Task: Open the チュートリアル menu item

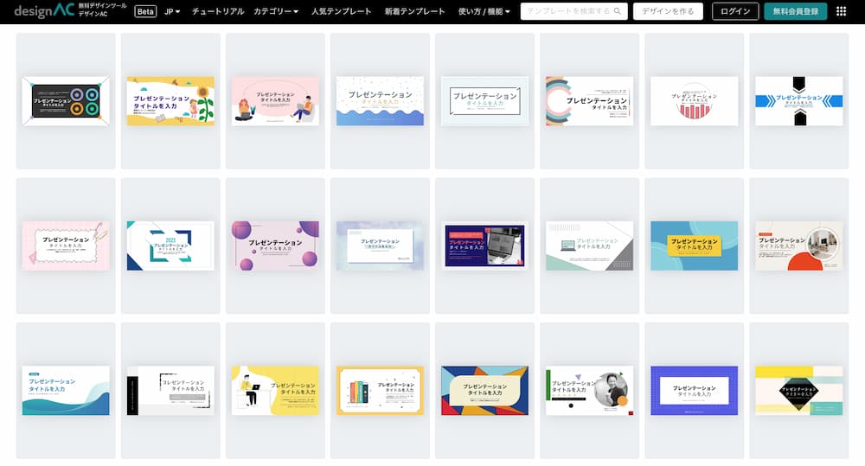Action: point(216,11)
